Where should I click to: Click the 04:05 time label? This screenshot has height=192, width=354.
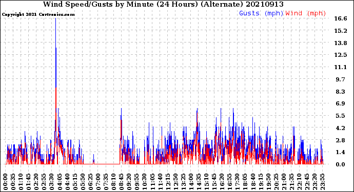pyautogui.click(x=60, y=182)
